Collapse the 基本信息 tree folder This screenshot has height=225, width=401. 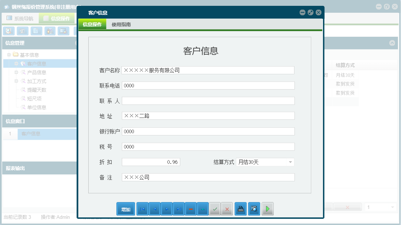click(9, 54)
